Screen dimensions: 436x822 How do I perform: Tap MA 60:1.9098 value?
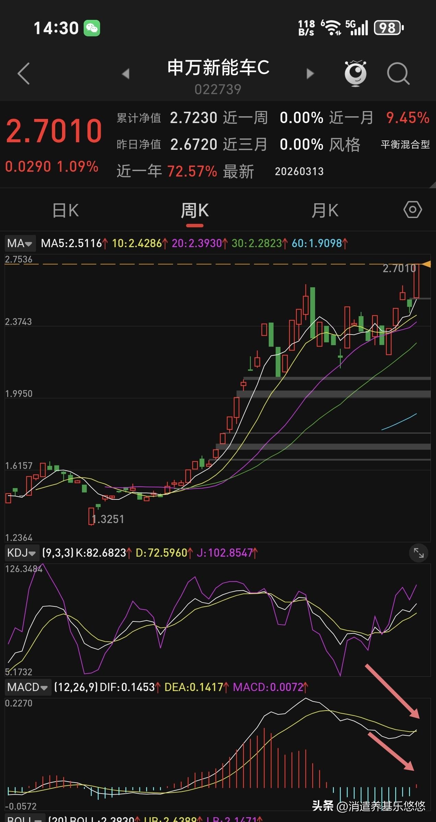click(317, 243)
